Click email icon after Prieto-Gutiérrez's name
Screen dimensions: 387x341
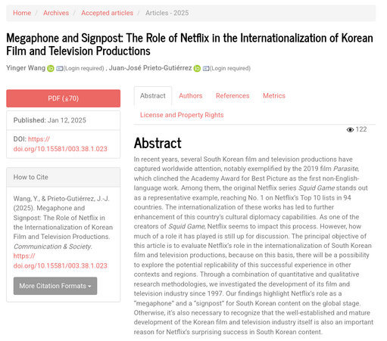[x=206, y=69]
